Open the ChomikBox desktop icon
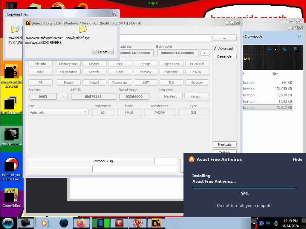Viewport: 306px width, 229px height. click(12, 198)
